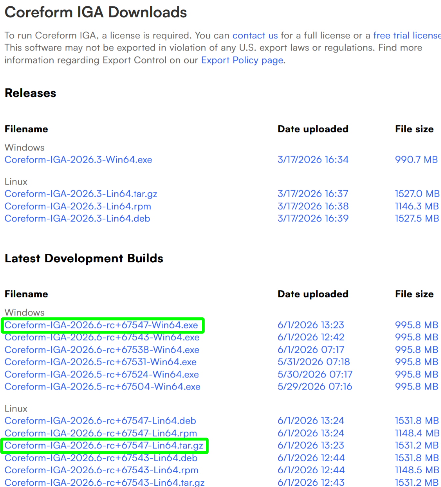Download the rc+67547-Win64.exe development build
This screenshot has height=487, width=441.
[101, 325]
